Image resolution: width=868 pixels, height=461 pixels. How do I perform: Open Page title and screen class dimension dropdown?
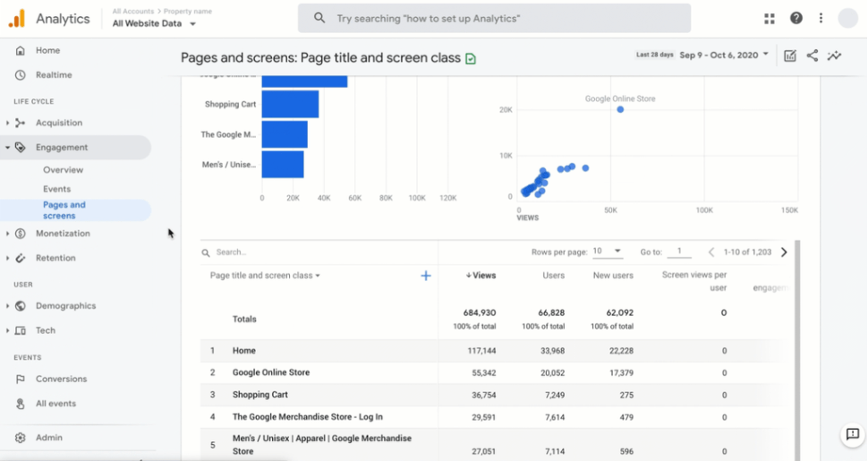[265, 276]
